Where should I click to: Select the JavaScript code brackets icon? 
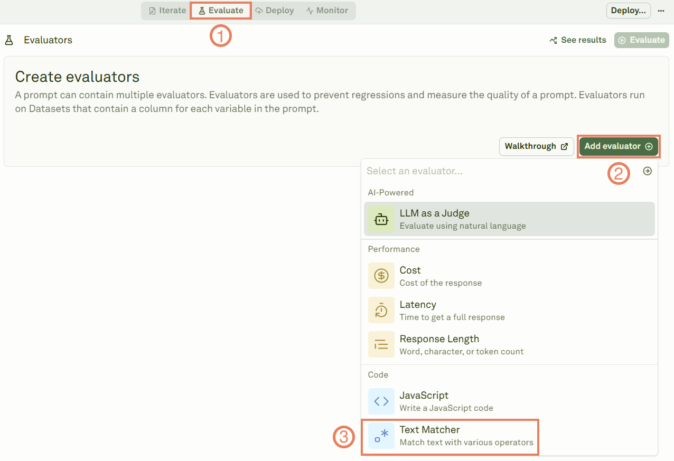(381, 401)
